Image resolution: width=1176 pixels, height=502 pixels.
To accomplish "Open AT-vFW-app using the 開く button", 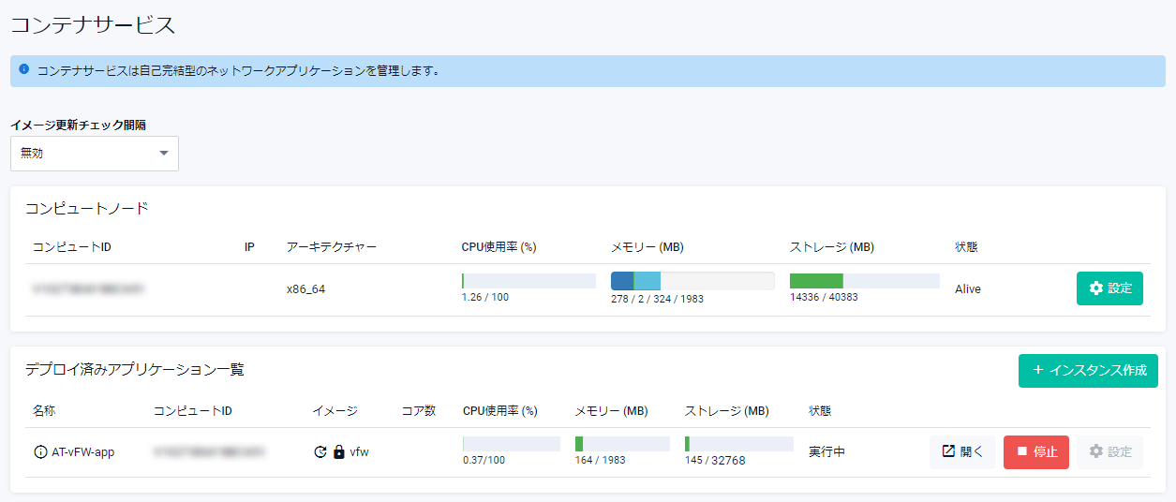I will [962, 452].
